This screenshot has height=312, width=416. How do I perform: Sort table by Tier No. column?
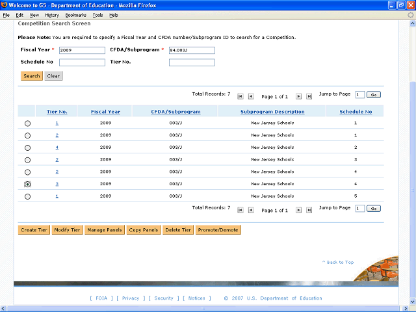click(57, 112)
